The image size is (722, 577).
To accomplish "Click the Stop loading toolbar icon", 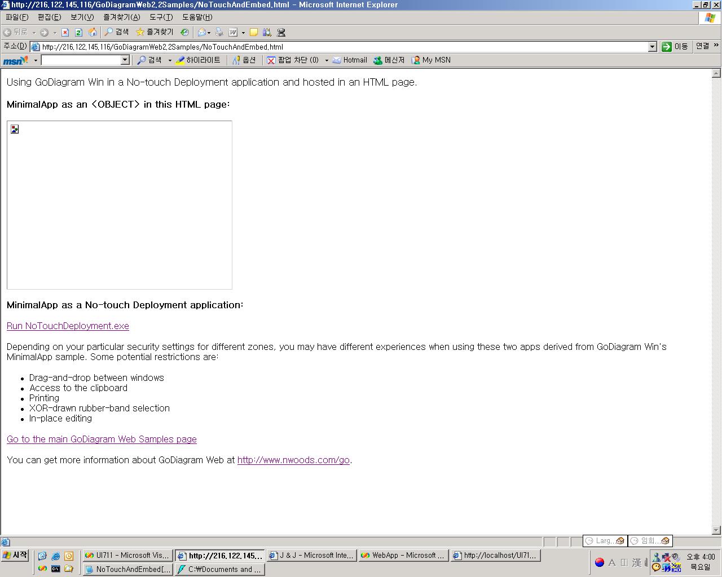I will click(65, 33).
